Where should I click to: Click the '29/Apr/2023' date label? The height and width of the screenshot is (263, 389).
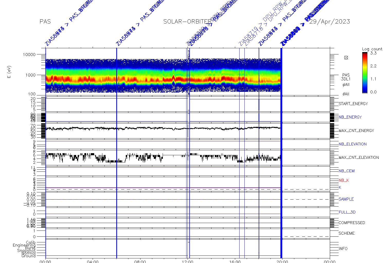(330, 22)
